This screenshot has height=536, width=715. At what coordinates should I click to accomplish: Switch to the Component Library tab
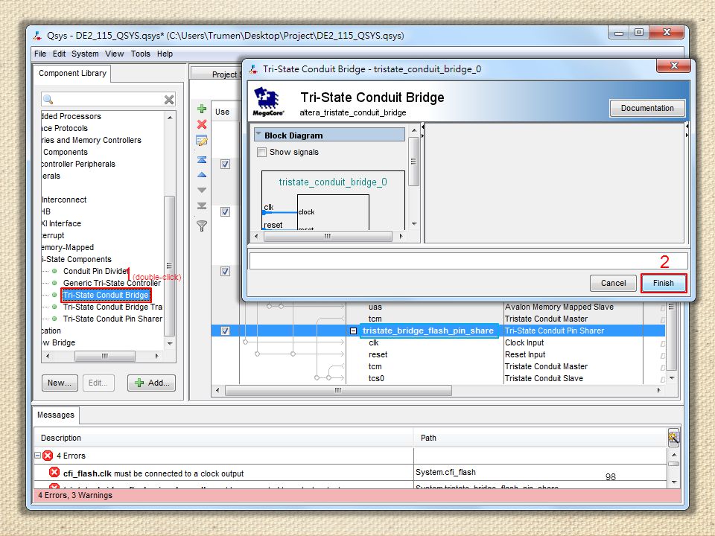click(x=72, y=74)
